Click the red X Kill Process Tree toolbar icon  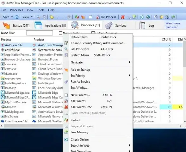pos(123,17)
